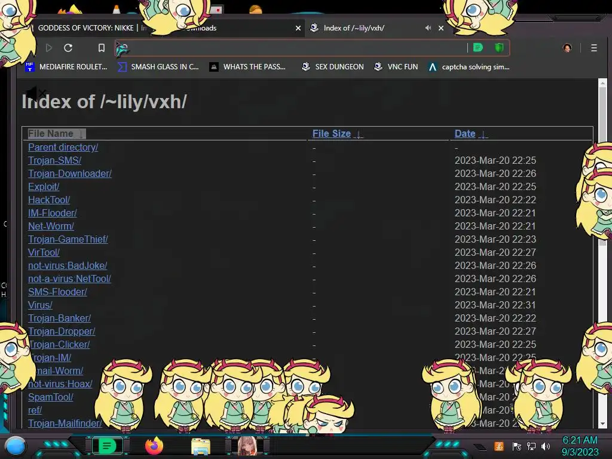Close the Index of /~lily/vxh/ tab
This screenshot has width=612, height=459.
pyautogui.click(x=441, y=28)
